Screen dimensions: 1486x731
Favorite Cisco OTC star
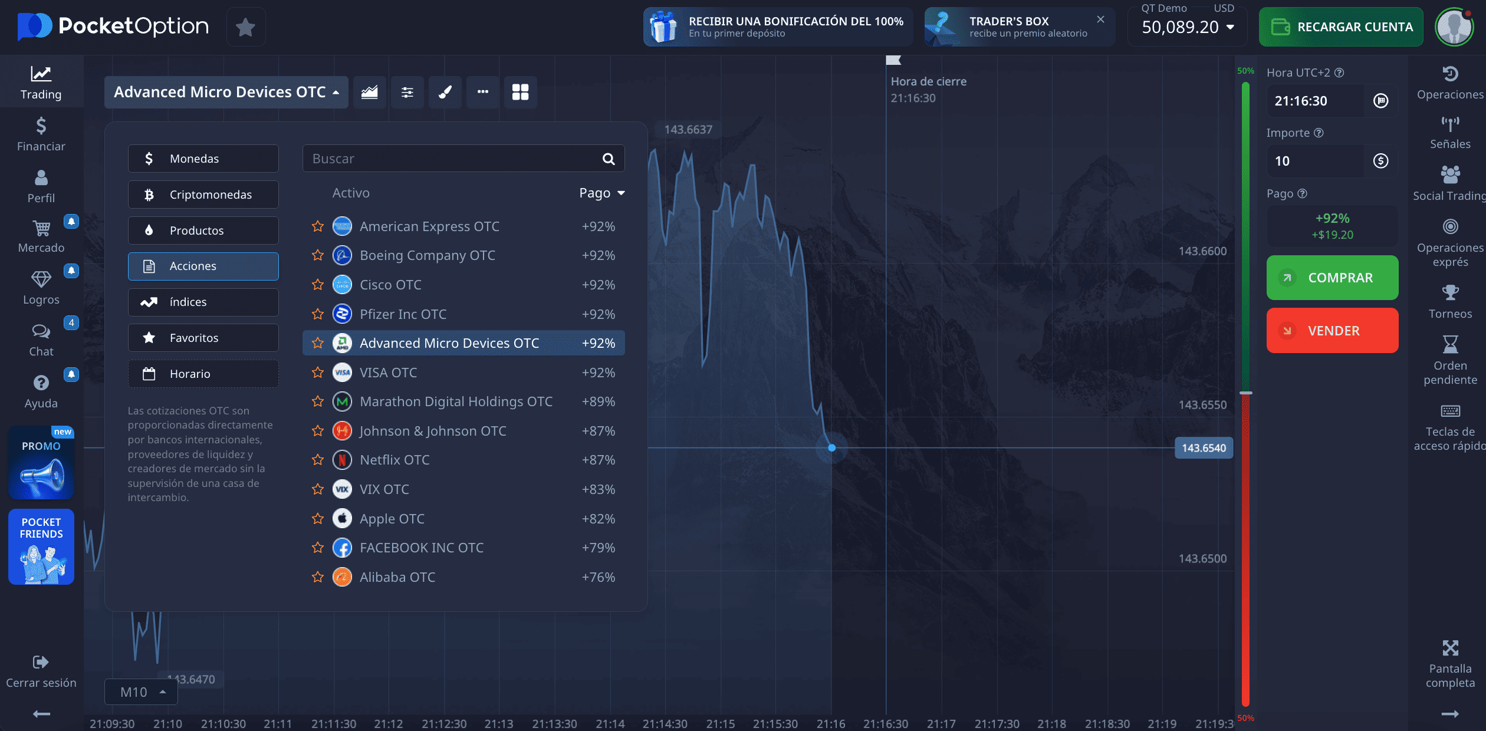tap(318, 285)
